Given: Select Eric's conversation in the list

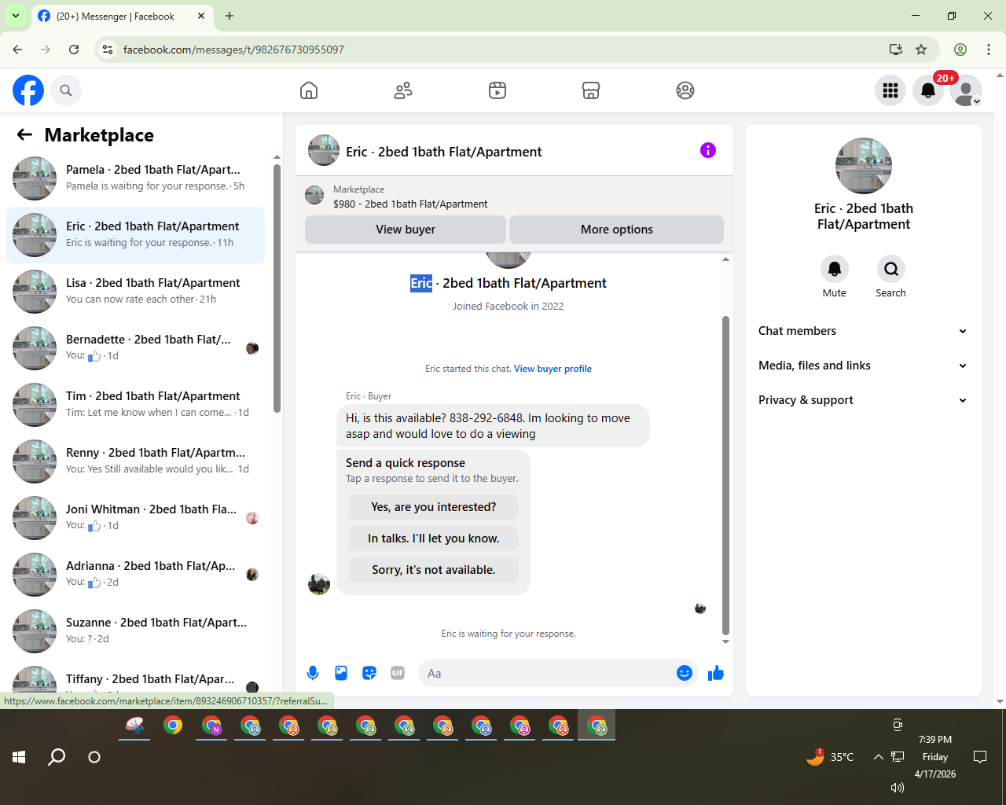Looking at the screenshot, I should pos(135,235).
